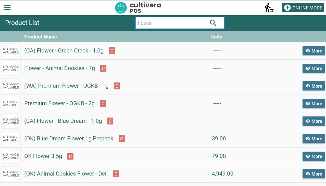The image size is (326, 186).
Task: Click red C badge beside OK Flower 3.5g
Action: coord(70,156)
